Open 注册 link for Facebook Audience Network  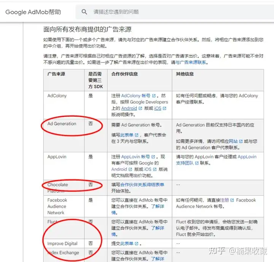click(x=225, y=200)
